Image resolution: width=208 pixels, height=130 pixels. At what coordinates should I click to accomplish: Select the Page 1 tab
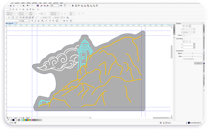click(28, 118)
